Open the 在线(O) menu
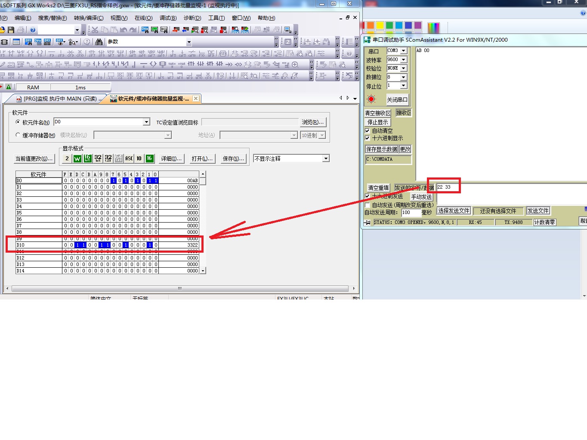The image size is (587, 440). 143,18
